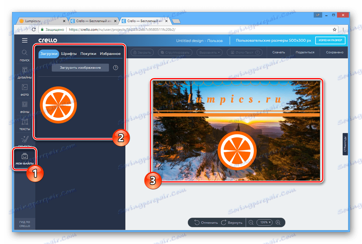Open the Объекты sidebar section
The width and height of the screenshot is (362, 244).
click(25, 142)
